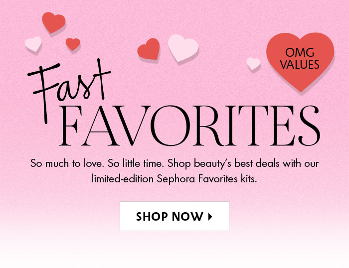This screenshot has height=268, width=349.
Task: Click the tiny pale heart beside the OMG badge
Action: [x=253, y=63]
